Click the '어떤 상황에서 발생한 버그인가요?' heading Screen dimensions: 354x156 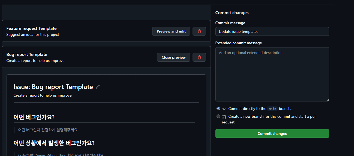click(x=54, y=143)
